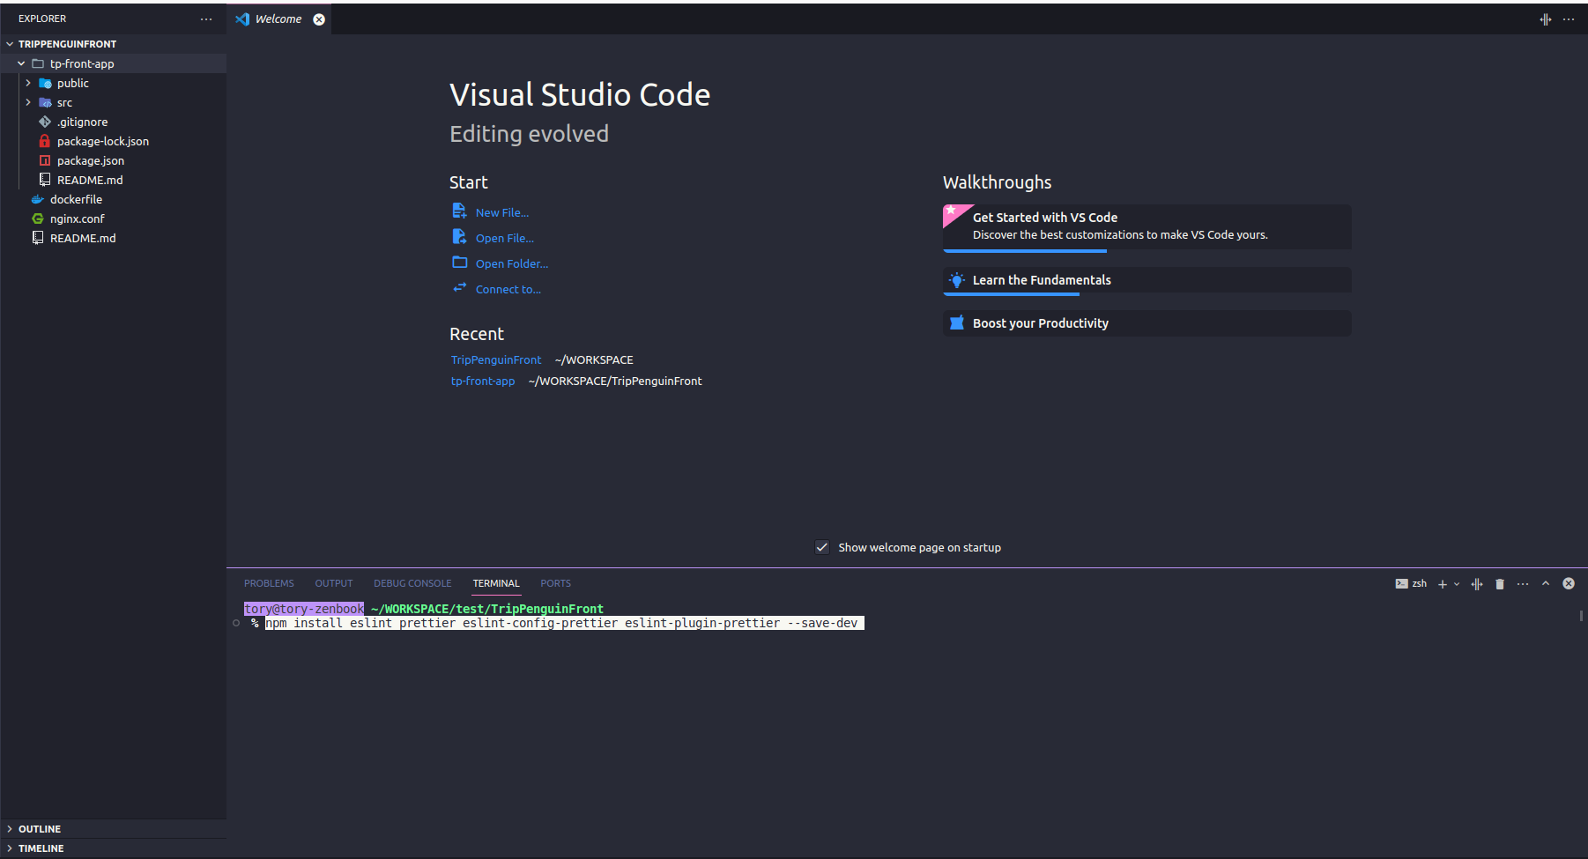This screenshot has width=1588, height=859.
Task: Open the PORTS panel tab
Action: coord(555,583)
